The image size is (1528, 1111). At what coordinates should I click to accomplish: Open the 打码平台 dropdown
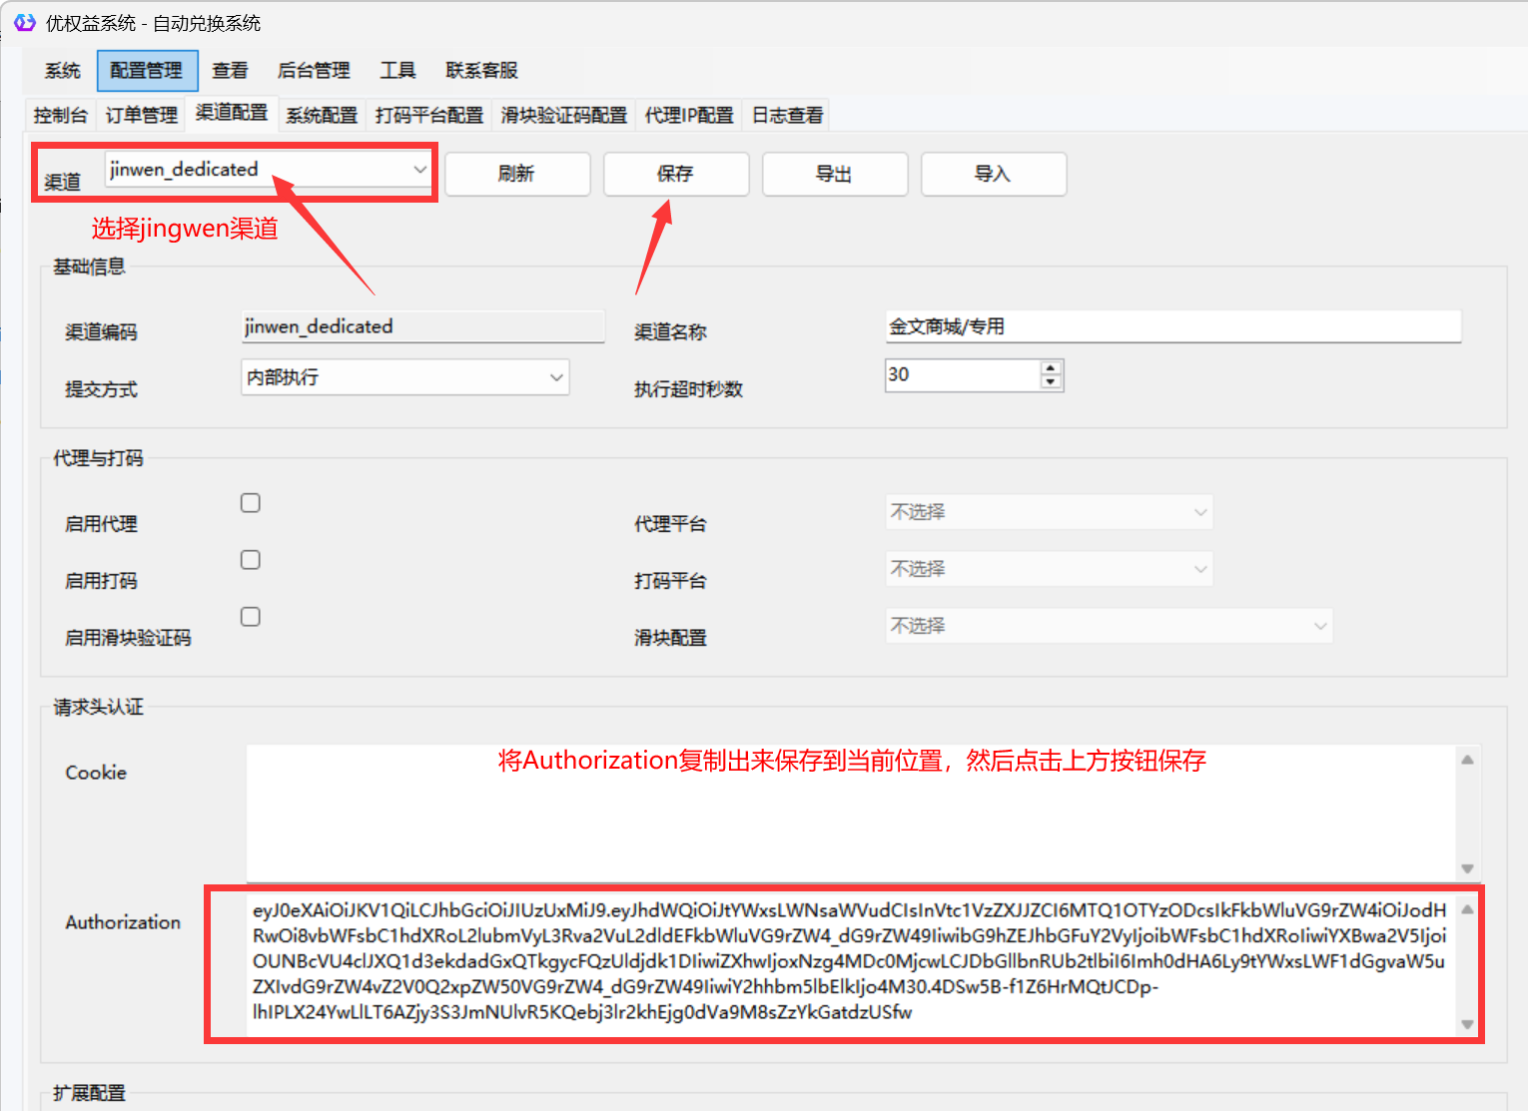click(x=1050, y=569)
